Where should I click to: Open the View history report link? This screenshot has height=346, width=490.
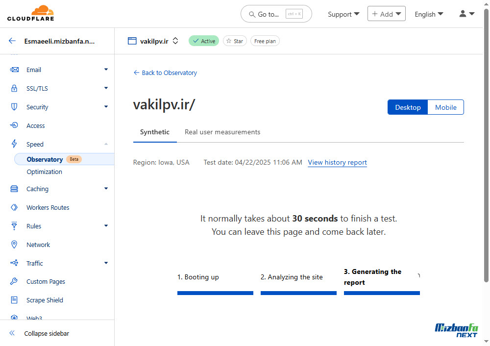pyautogui.click(x=337, y=163)
